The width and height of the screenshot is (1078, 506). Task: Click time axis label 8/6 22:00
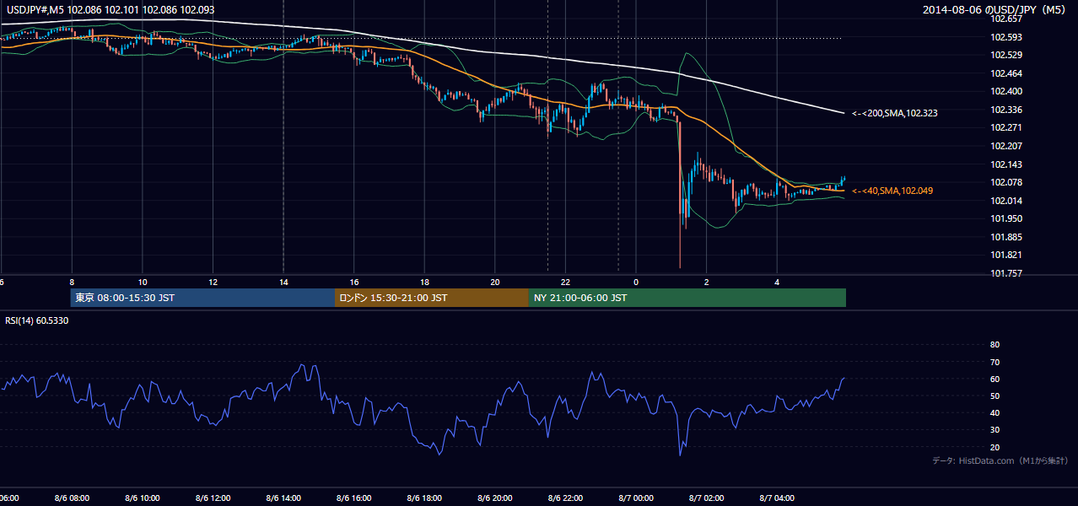[566, 498]
